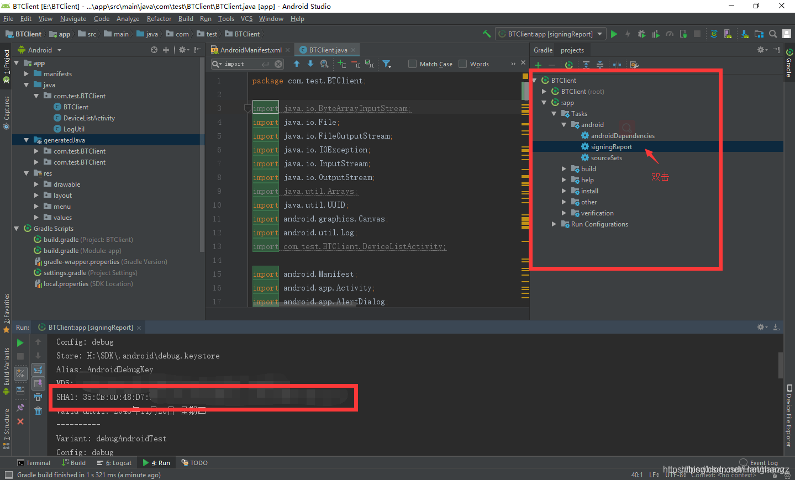Expand the drawable folder
This screenshot has height=480, width=795.
pos(36,184)
